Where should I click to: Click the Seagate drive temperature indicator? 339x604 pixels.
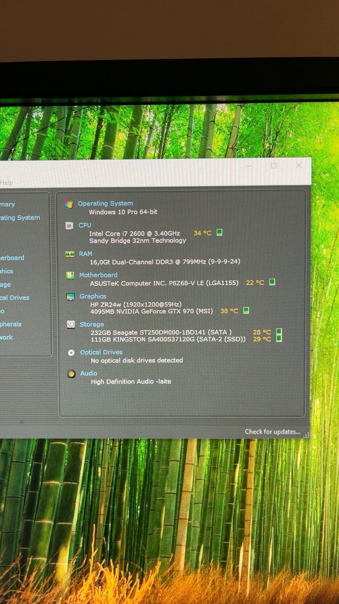(279, 331)
